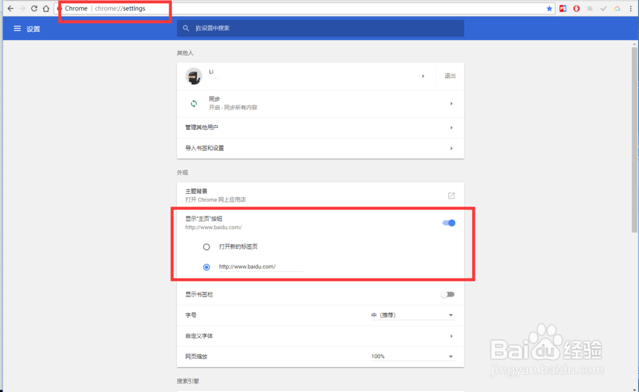Open Chrome Web Store via external link icon
This screenshot has height=392, width=639.
(451, 196)
